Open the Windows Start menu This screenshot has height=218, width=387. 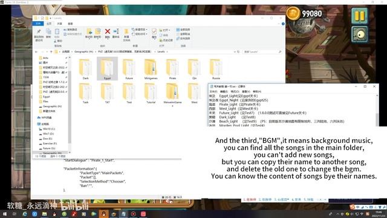(x=5, y=214)
